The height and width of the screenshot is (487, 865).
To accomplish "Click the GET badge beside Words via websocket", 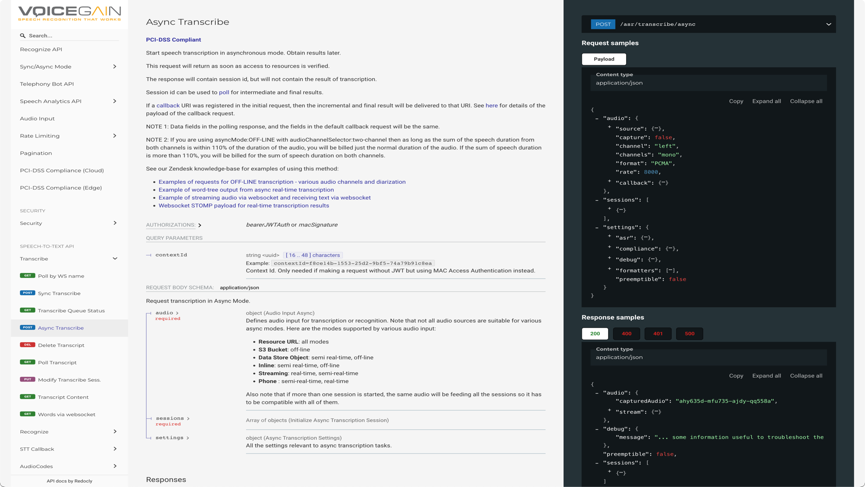I will [27, 414].
